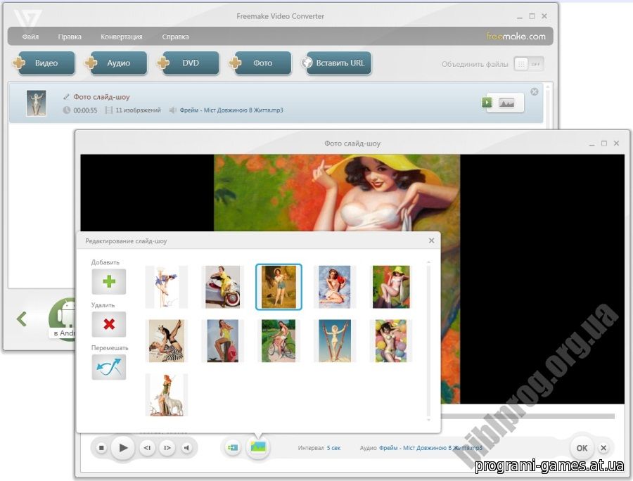Click the popup's vertical scrollbar
Viewport: 633px width, 481px height.
[428, 341]
